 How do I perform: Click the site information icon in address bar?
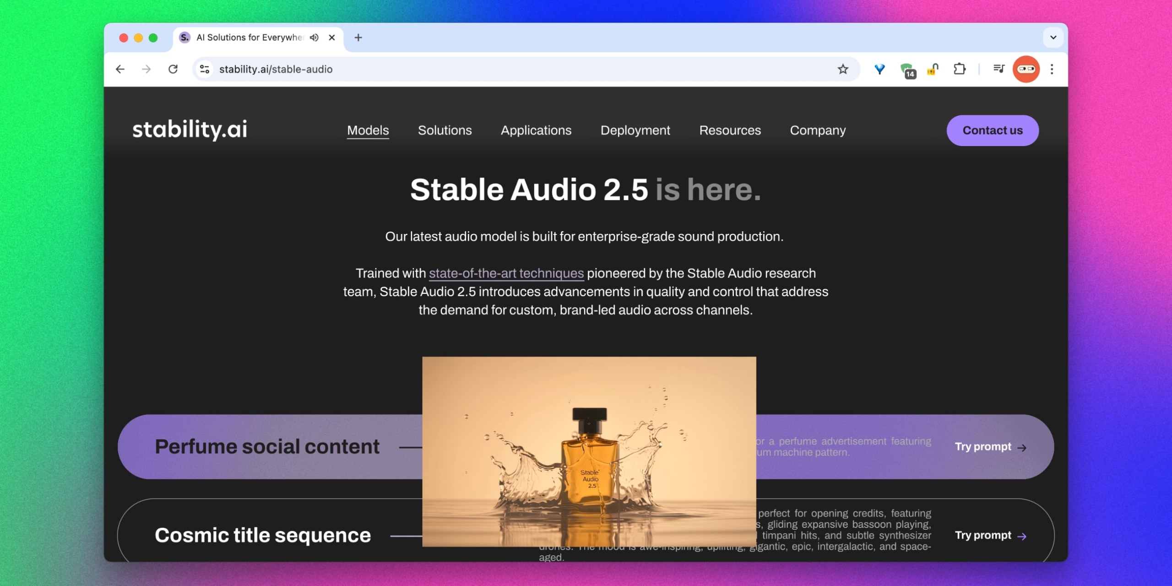204,69
